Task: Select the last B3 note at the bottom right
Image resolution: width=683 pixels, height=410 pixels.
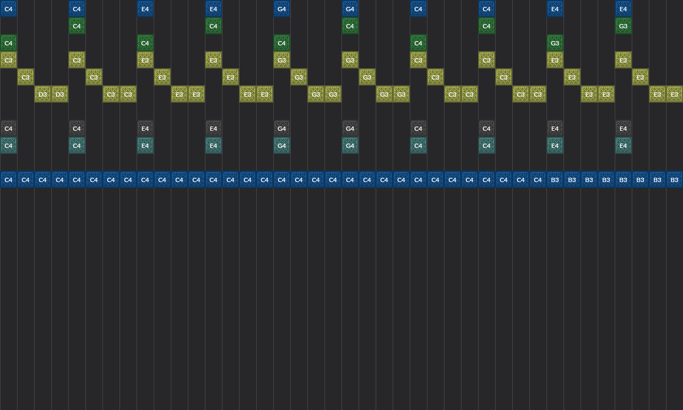Action: [674, 179]
